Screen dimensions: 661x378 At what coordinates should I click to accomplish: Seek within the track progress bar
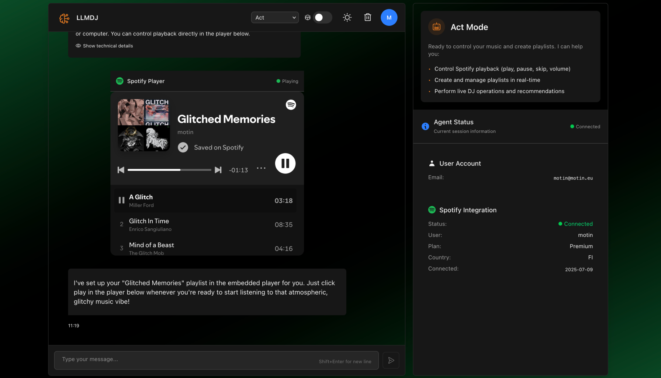169,170
